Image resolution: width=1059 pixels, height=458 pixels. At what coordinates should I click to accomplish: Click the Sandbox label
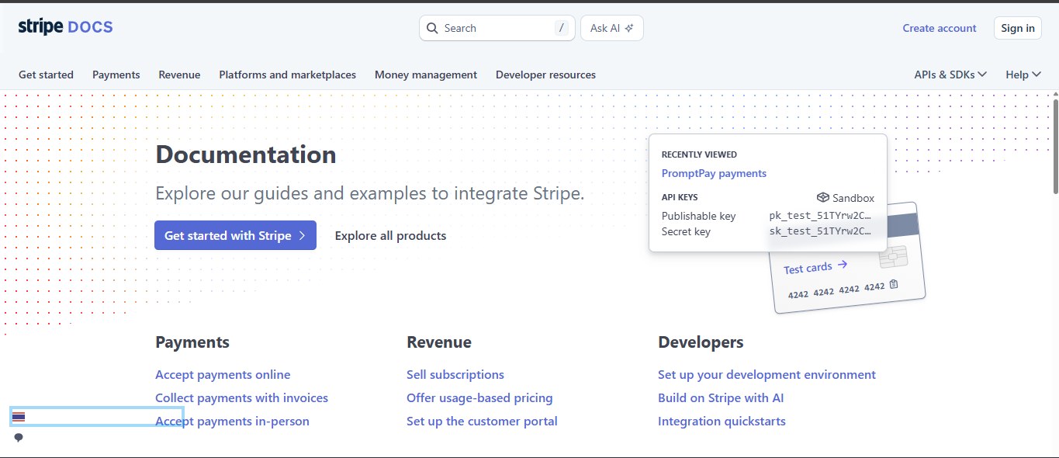[853, 198]
